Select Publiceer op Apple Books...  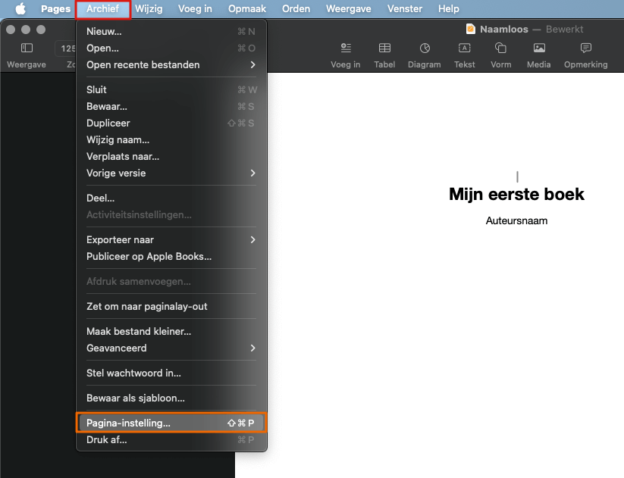(171, 257)
